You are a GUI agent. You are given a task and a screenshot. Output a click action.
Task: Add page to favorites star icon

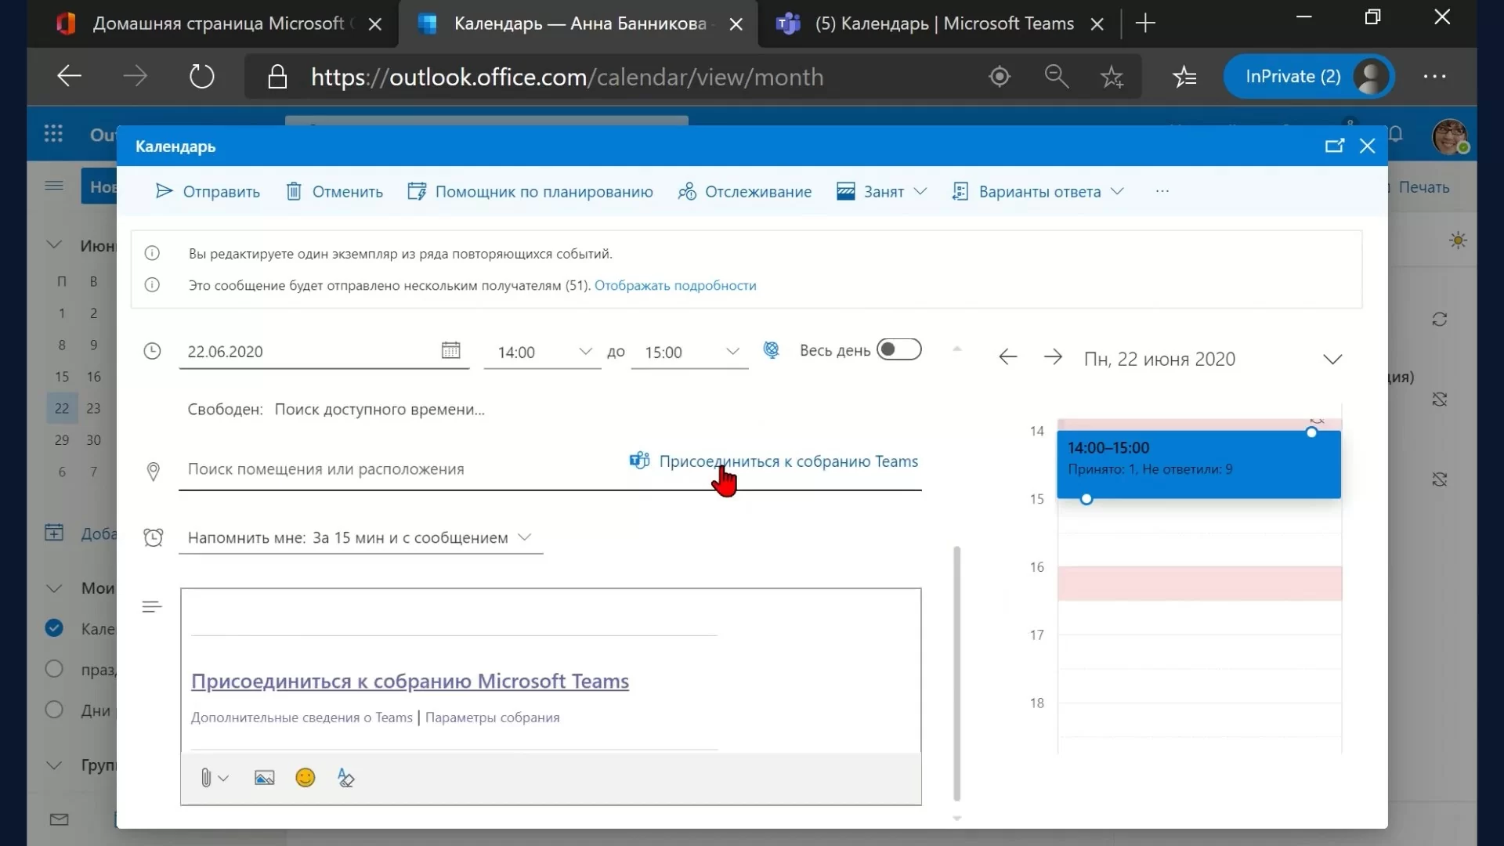[1112, 76]
